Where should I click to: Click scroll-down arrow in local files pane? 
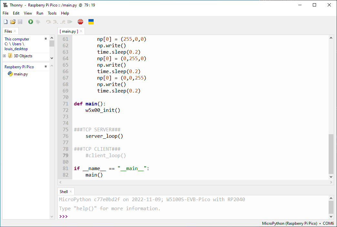tap(52, 58)
